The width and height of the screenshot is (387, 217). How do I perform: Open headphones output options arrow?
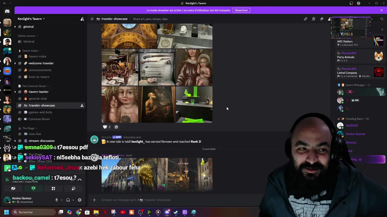tap(73, 200)
